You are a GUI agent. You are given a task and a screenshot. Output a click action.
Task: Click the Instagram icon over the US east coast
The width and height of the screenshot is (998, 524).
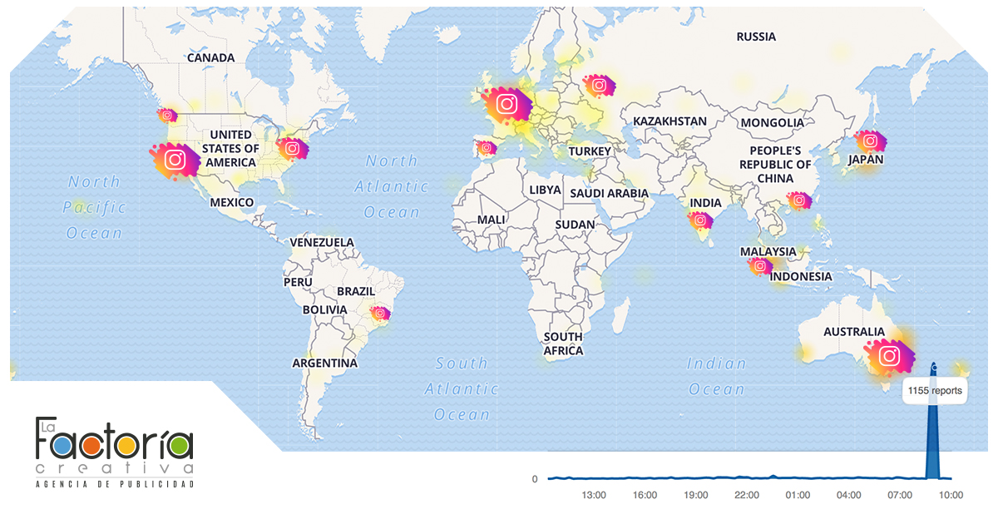pyautogui.click(x=292, y=149)
